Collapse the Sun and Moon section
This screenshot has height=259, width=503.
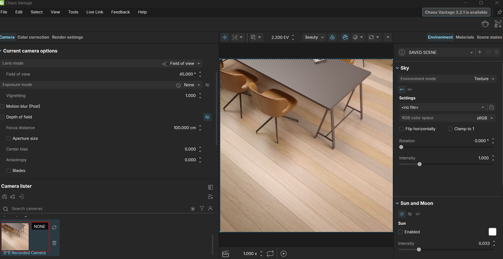(397, 203)
